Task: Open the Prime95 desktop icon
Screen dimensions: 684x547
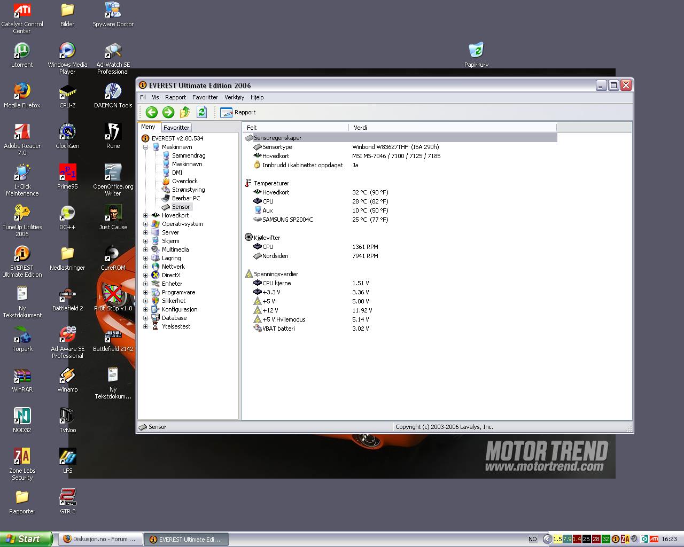Action: [x=67, y=177]
